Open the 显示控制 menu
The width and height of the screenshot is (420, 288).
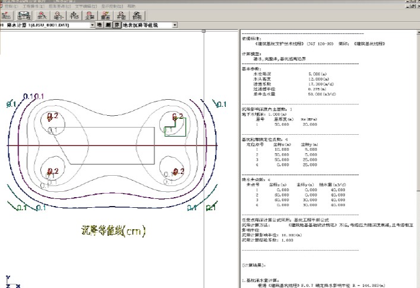[112, 6]
